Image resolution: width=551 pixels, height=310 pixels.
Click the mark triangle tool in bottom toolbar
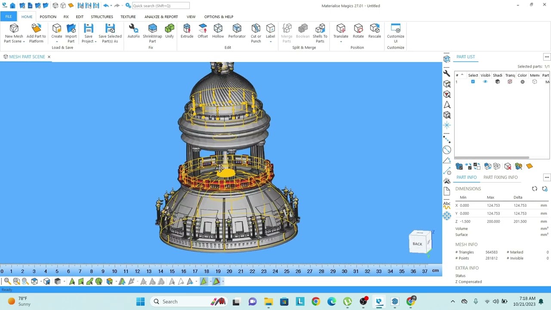[x=72, y=282]
